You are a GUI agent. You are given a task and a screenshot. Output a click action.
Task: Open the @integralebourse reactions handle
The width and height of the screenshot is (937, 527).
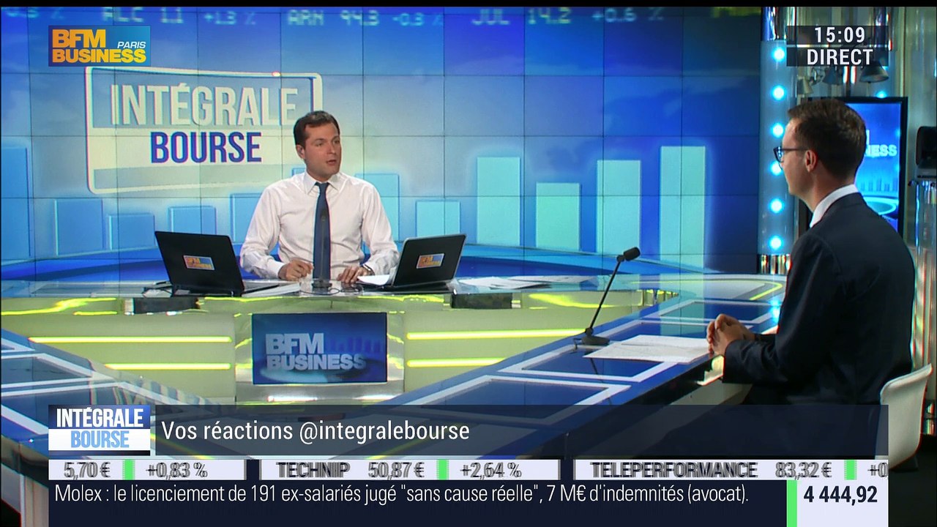[385, 431]
